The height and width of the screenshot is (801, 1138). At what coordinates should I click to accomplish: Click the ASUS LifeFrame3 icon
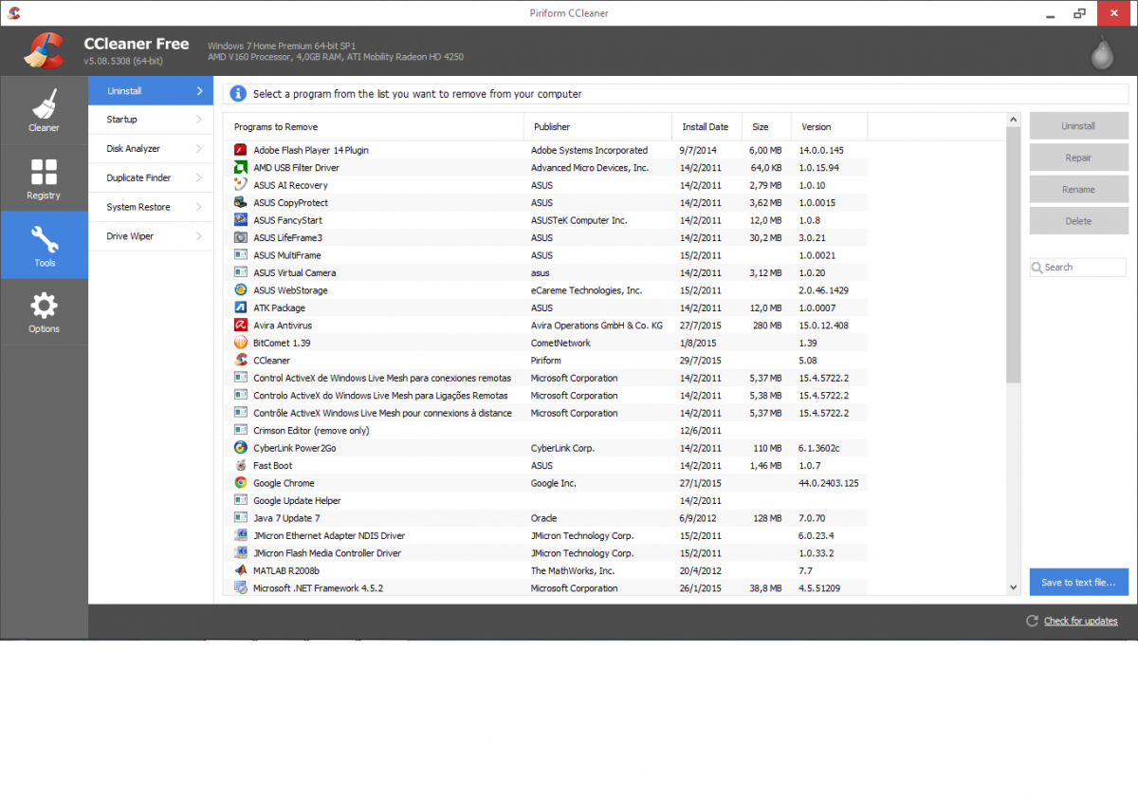[x=241, y=238]
